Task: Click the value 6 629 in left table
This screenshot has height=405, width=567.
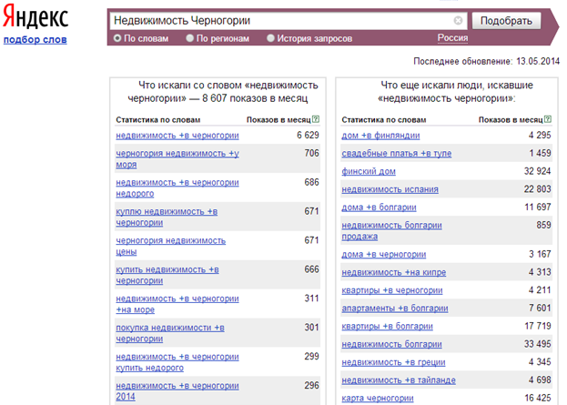Action: 308,136
